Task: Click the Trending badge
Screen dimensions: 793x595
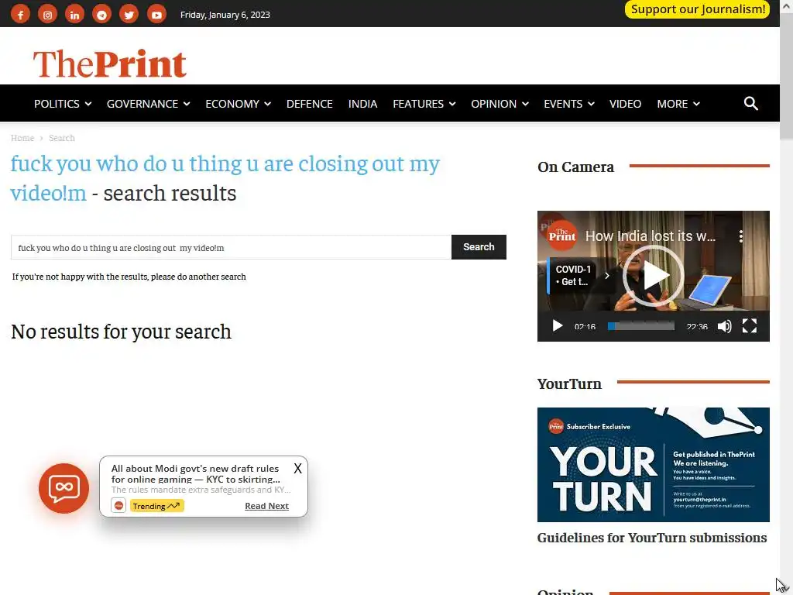Action: click(x=156, y=506)
